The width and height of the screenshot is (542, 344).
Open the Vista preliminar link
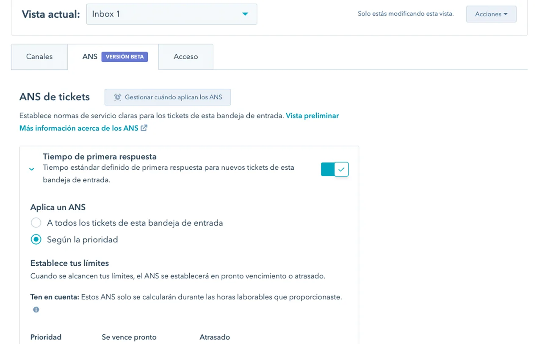coord(312,116)
